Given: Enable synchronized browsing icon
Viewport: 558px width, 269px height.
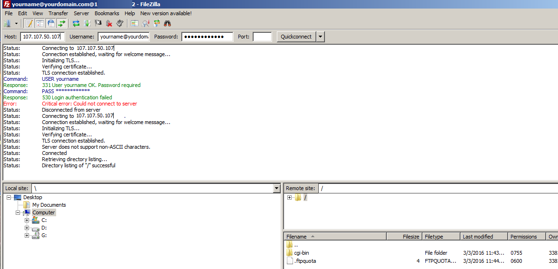Looking at the screenshot, I should [157, 23].
